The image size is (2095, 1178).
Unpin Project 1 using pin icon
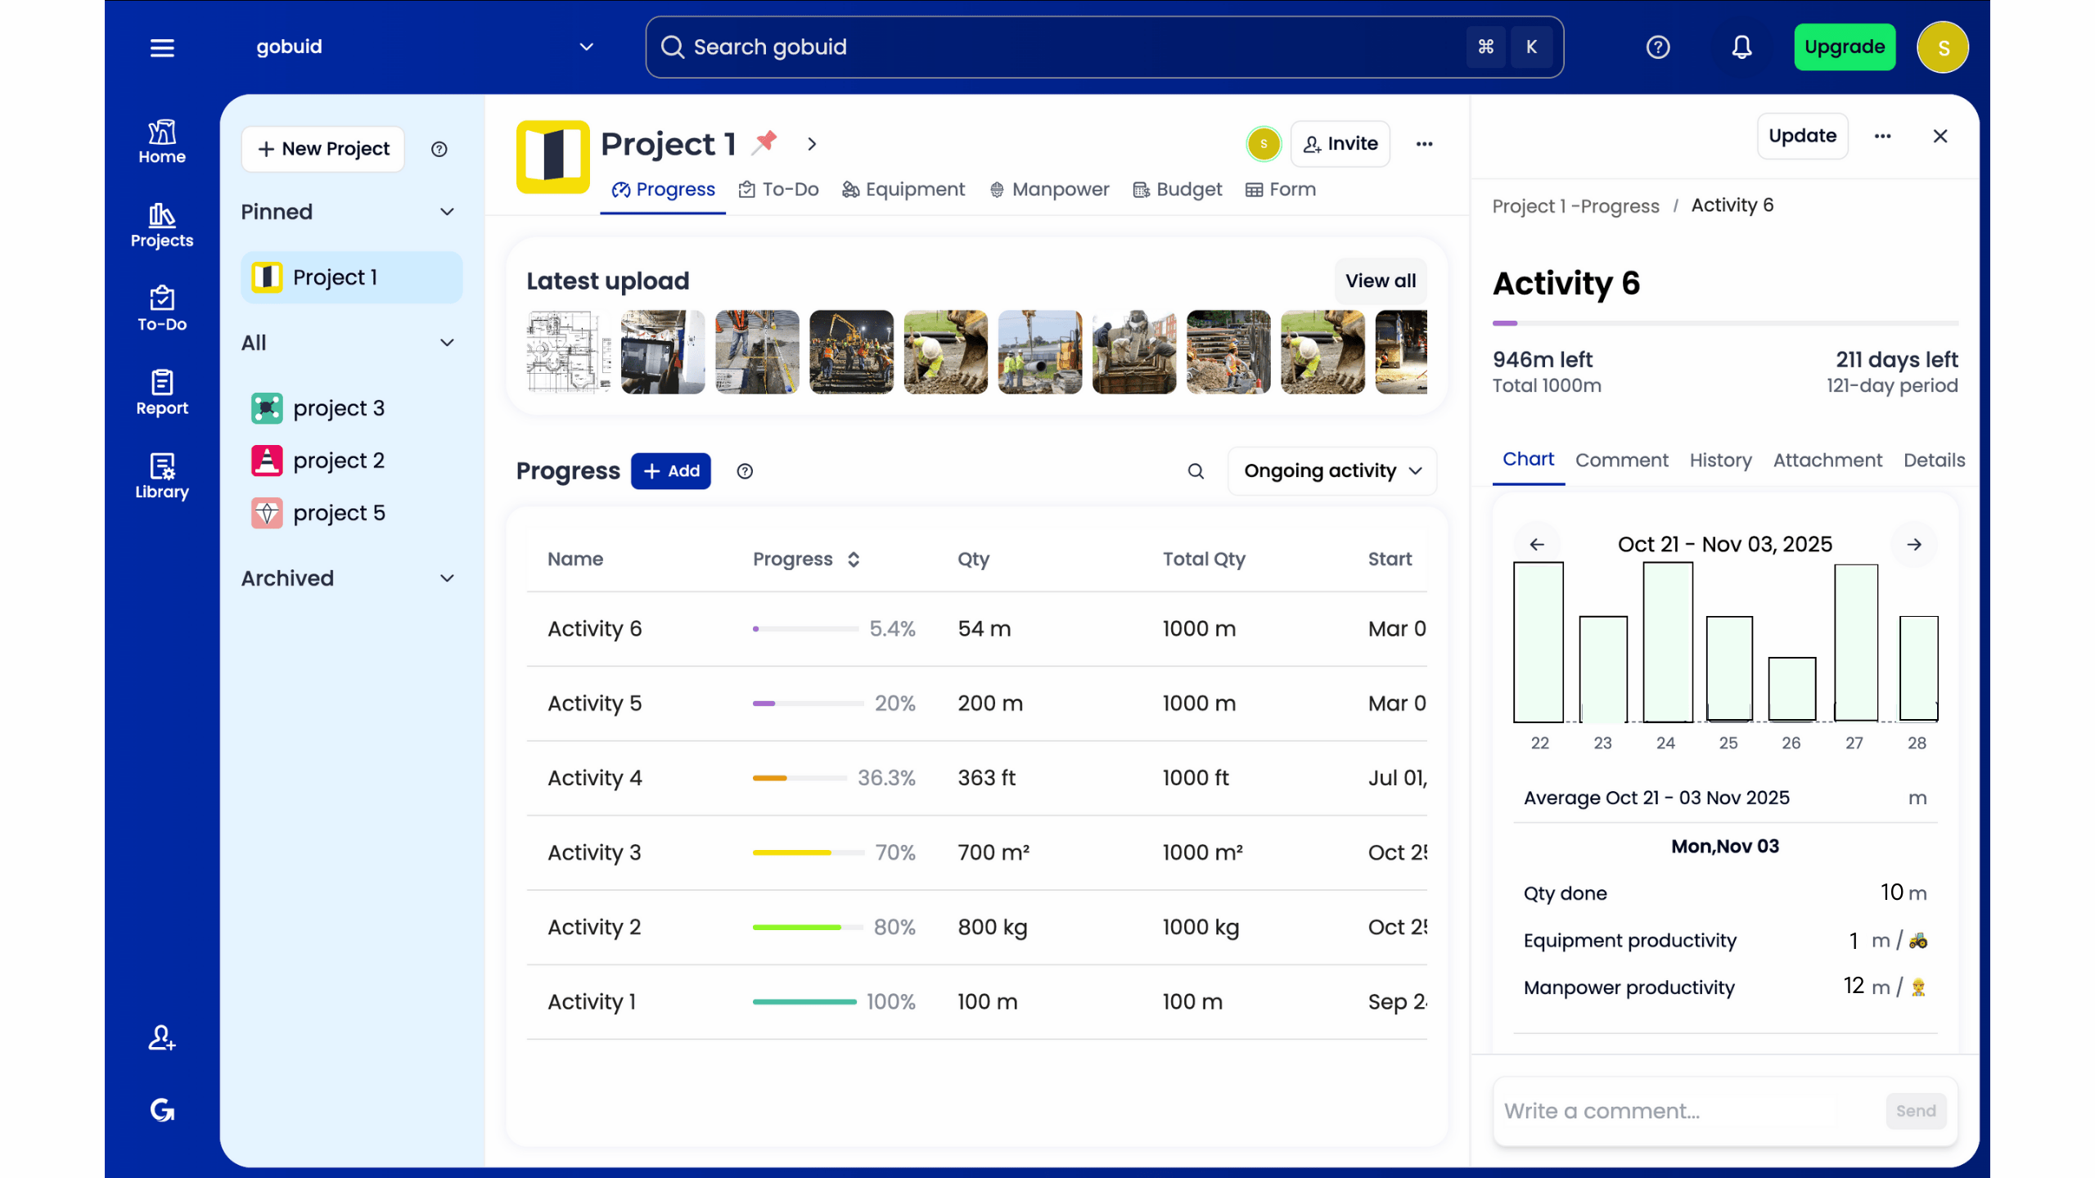765,142
